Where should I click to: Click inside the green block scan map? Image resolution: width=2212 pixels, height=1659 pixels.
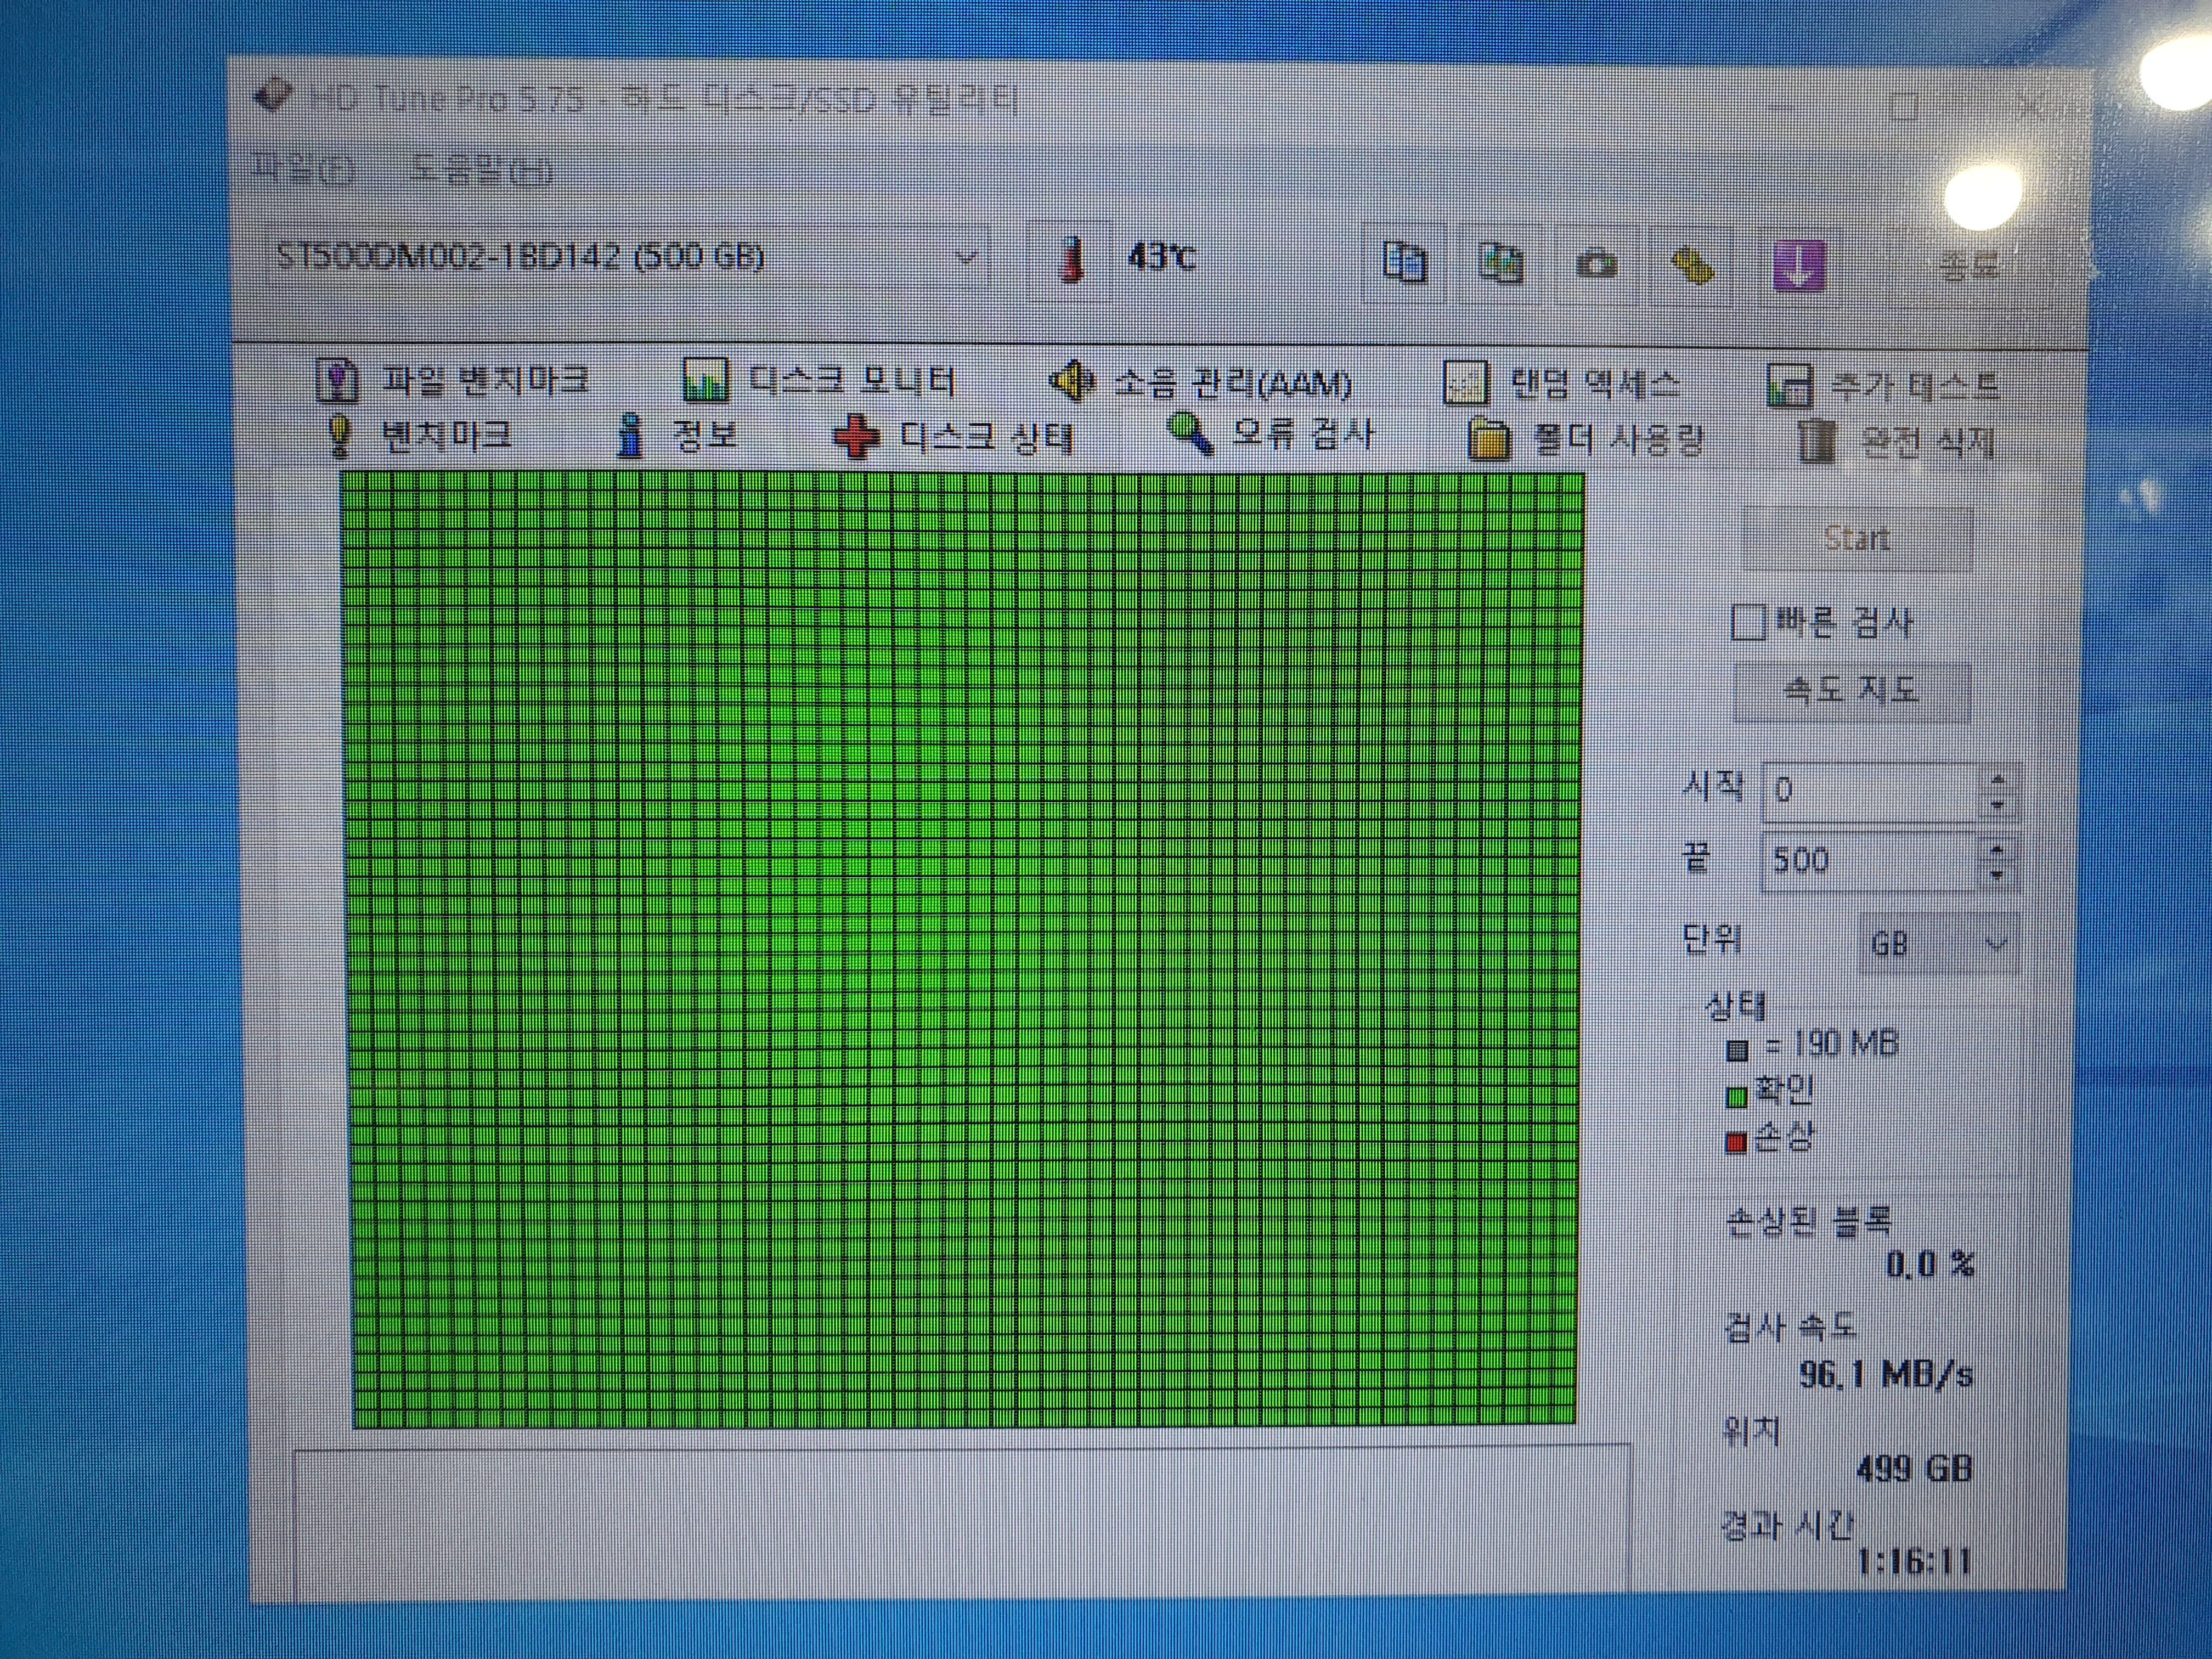click(x=962, y=950)
